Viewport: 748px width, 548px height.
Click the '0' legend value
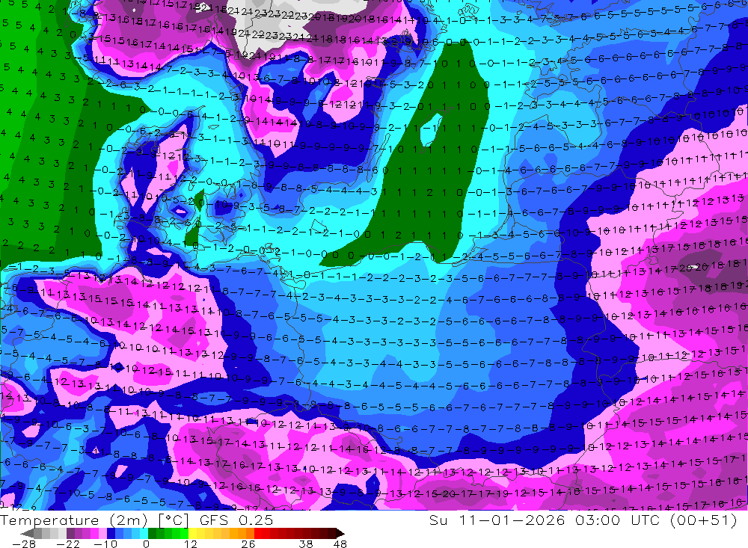(147, 544)
